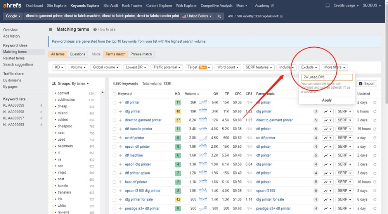Image resolution: width=388 pixels, height=214 pixels.
Task: Add uv dtf printer with plus icon
Action: pyautogui.click(x=120, y=138)
